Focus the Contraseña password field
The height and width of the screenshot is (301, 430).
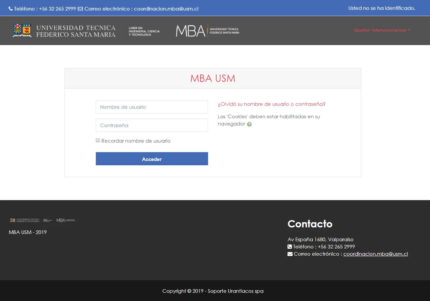[152, 125]
